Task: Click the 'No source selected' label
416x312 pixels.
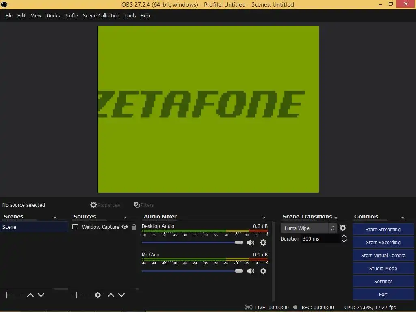Action: coord(24,205)
